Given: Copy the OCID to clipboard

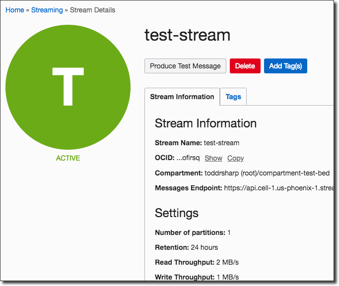Looking at the screenshot, I should (235, 158).
